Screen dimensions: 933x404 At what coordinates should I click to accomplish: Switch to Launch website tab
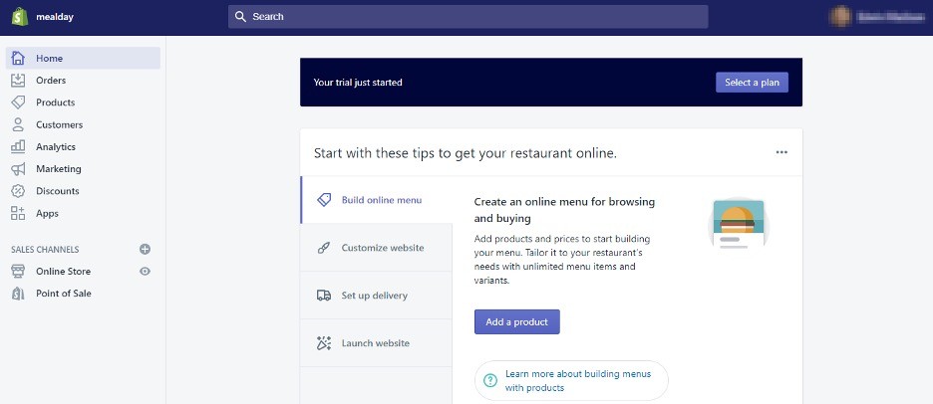(x=376, y=343)
